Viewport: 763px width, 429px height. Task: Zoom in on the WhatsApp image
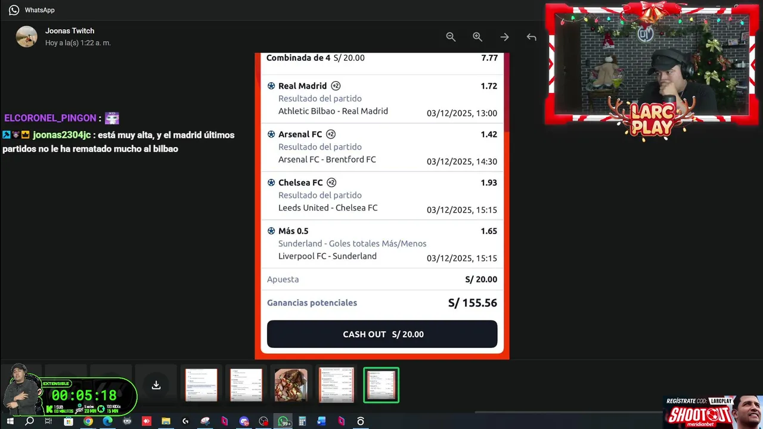(x=477, y=37)
